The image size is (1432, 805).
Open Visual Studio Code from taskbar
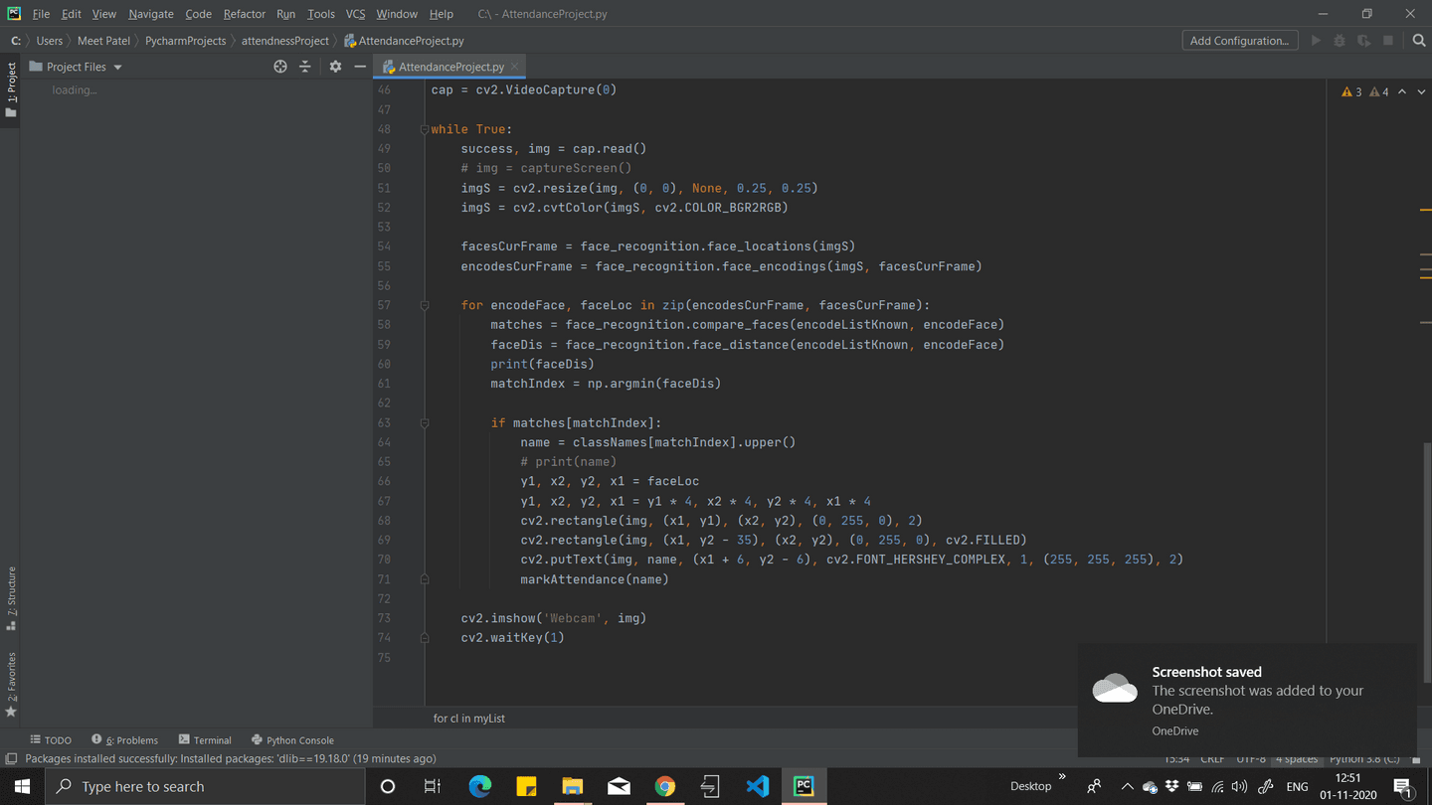click(757, 786)
